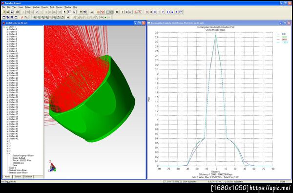Screen dimensions: 293x193
Task: Switch to the Radiance tab
Action: [28, 177]
